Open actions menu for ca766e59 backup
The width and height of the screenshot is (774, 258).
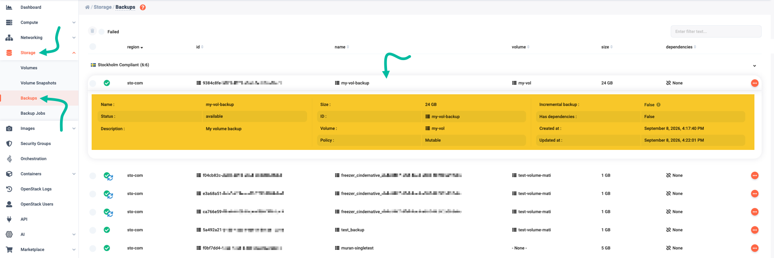[754, 212]
